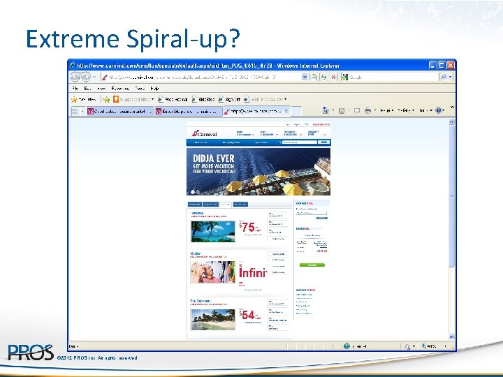Click the Add to Favorites Bar star icon
The width and height of the screenshot is (503, 377).
[x=106, y=99]
